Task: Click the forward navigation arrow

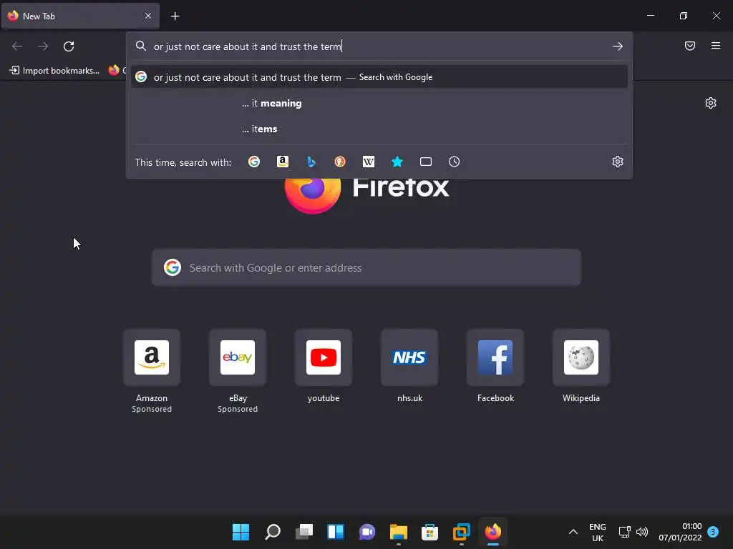Action: coord(43,46)
